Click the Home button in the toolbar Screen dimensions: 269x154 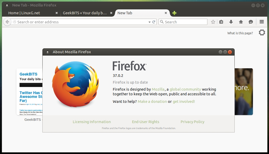coord(241,22)
